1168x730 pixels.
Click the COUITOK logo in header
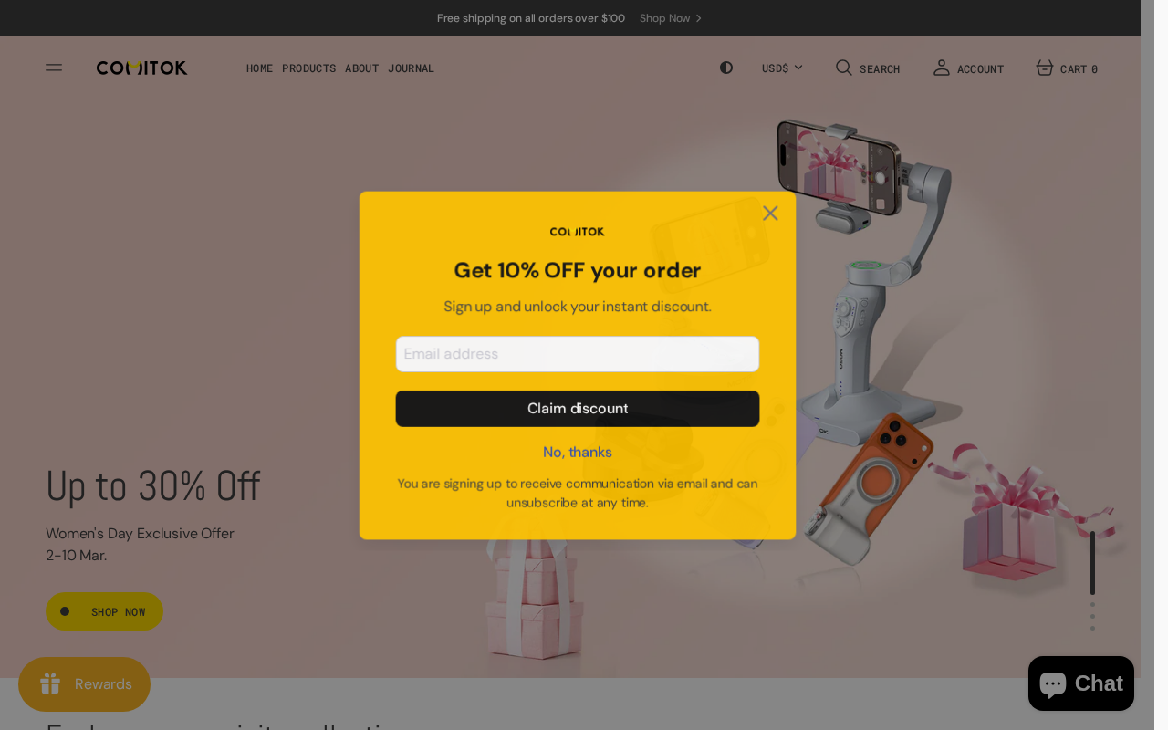coord(141,68)
